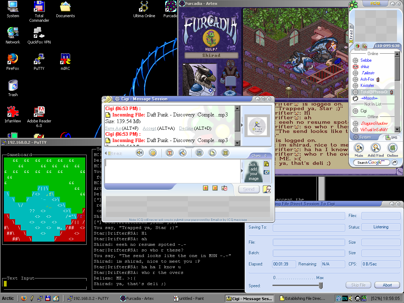This screenshot has height=303, width=404.
Task: Open message history with the H button
Action: pos(225,153)
